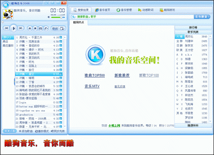This screenshot has height=155, width=214.
Task: Mute sound with the speaker icon
Action: click(49, 17)
